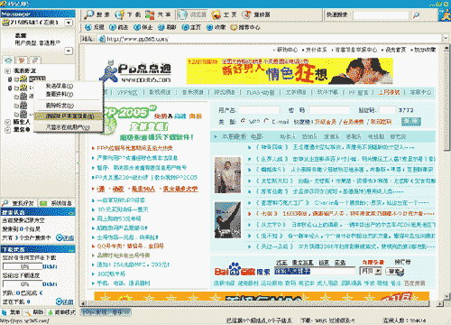Open the 播放器 (Player) toolbar button
Screen dimensions: 451x325
256,14
